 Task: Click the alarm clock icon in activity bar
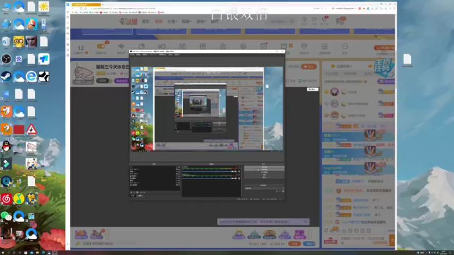click(x=284, y=46)
